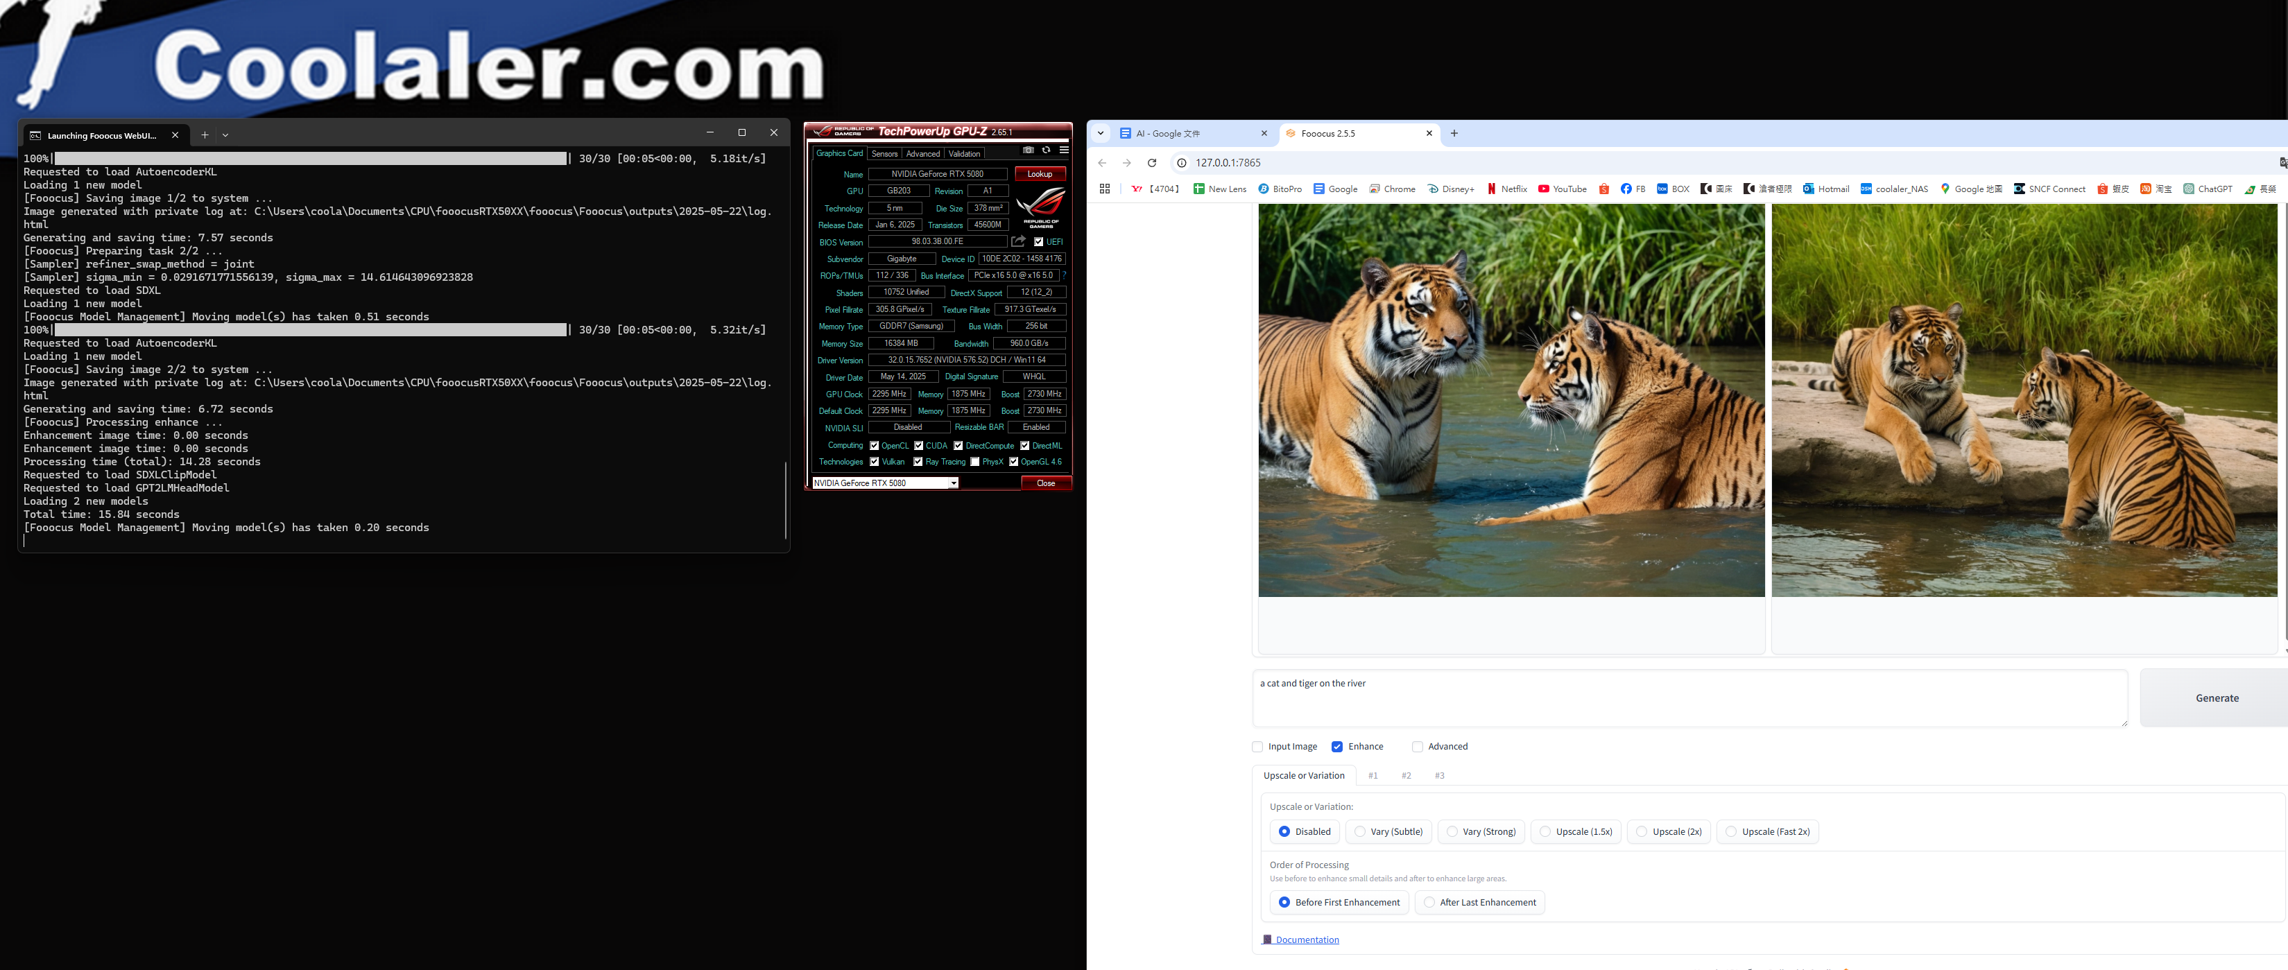2288x970 pixels.
Task: Click the BIOS export share icon in GPU-Z
Action: click(1019, 241)
